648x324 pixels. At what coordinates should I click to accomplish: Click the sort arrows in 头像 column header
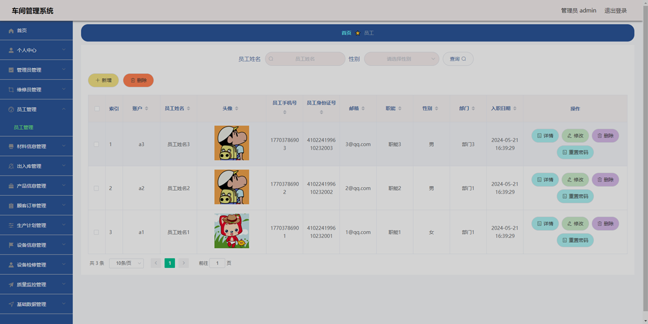[236, 109]
